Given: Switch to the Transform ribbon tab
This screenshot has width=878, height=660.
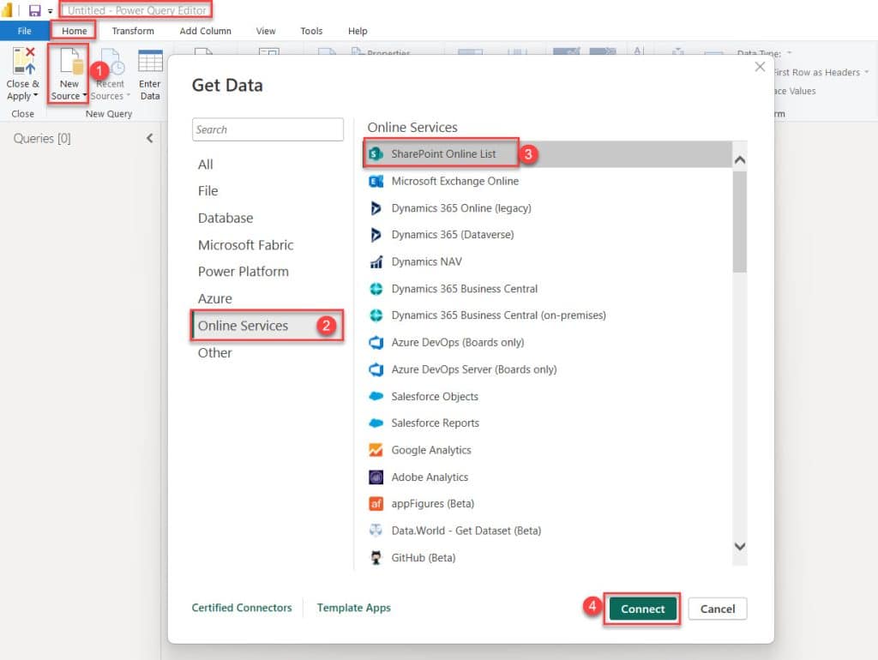Looking at the screenshot, I should click(133, 31).
